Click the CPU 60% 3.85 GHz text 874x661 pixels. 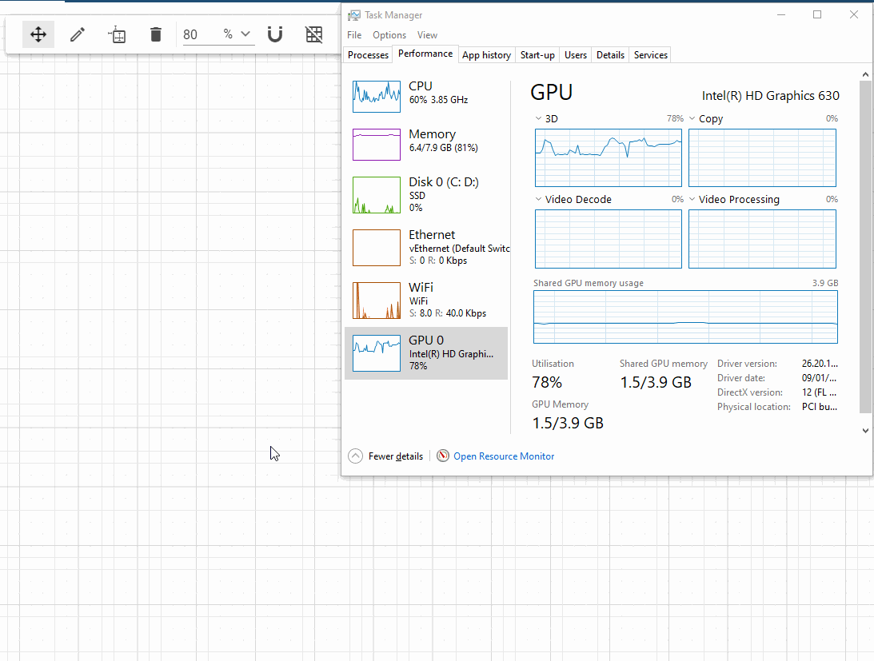click(438, 100)
